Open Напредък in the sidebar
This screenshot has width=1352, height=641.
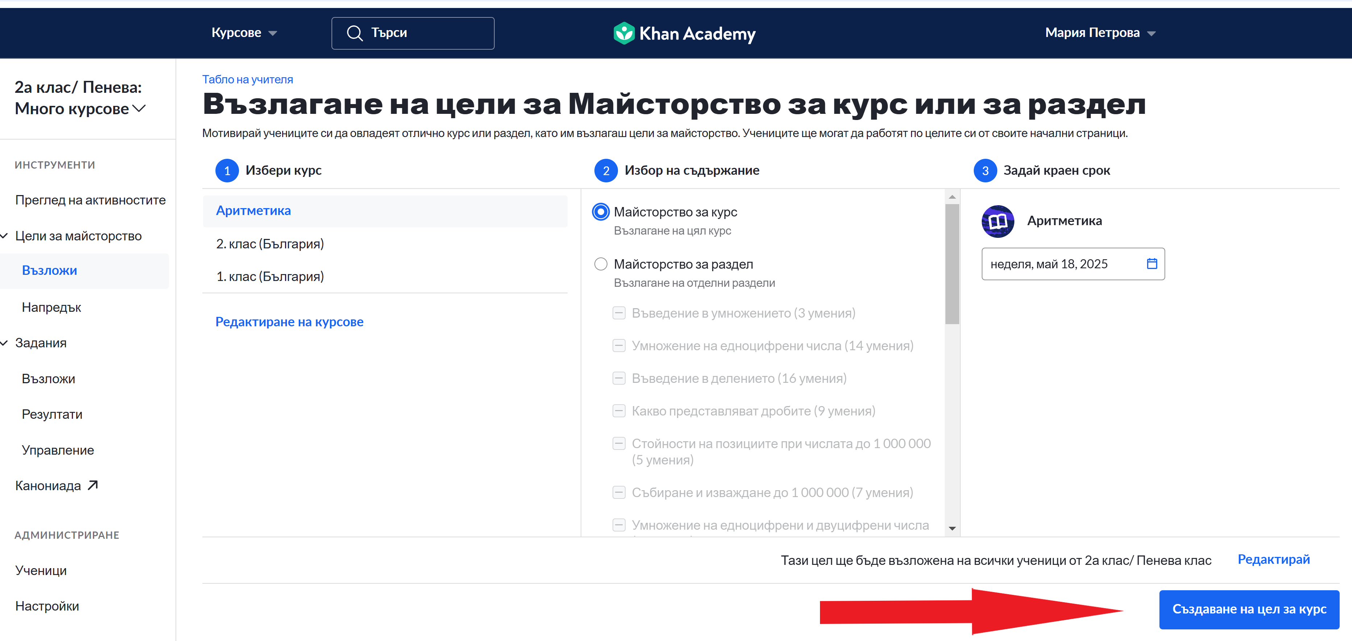pyautogui.click(x=51, y=307)
